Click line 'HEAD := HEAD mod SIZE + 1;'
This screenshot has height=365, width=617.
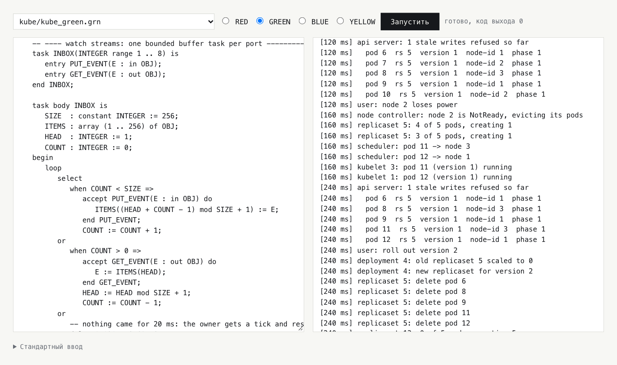tap(136, 293)
